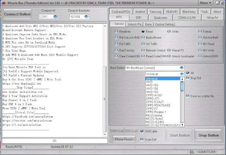
Task: Switch to the Samsung tab
Action: pyautogui.click(x=155, y=12)
